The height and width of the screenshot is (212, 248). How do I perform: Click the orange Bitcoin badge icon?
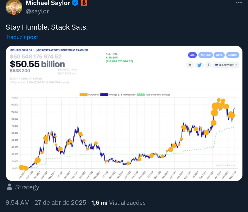(x=84, y=3)
